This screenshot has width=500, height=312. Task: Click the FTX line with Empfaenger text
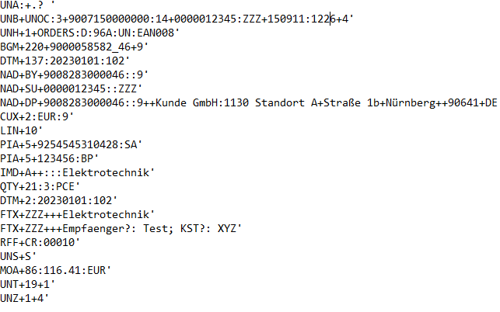pyautogui.click(x=121, y=229)
